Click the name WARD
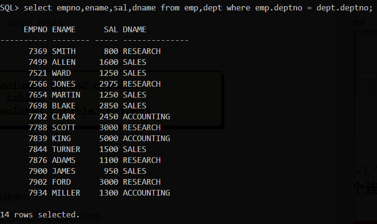Viewport: 377px width, 224px height. pos(61,73)
